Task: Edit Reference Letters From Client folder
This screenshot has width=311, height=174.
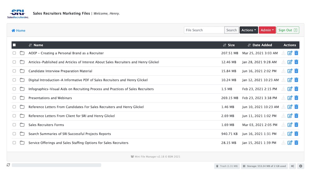Action: (290, 116)
